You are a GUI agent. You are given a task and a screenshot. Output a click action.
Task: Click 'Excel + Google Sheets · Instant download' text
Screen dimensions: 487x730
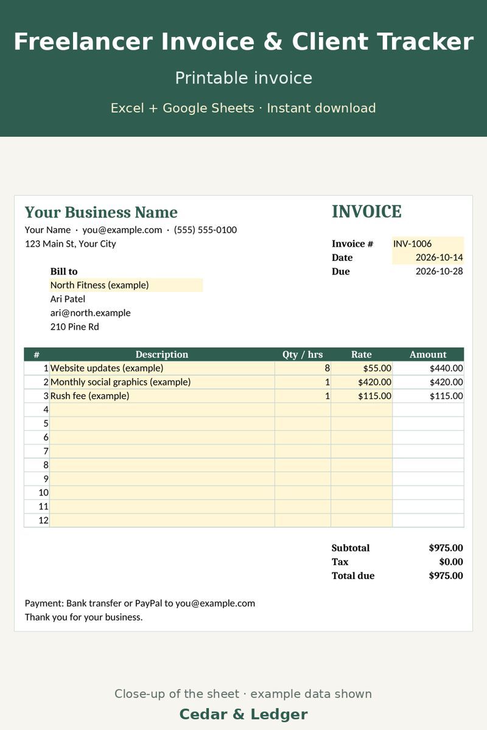point(243,108)
